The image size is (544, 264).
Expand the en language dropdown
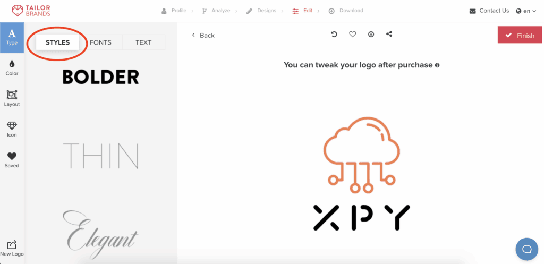(x=526, y=11)
